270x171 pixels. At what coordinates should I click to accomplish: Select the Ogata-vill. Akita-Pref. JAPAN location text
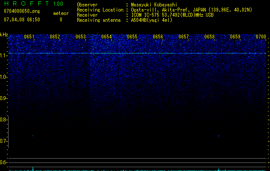[x=191, y=10]
